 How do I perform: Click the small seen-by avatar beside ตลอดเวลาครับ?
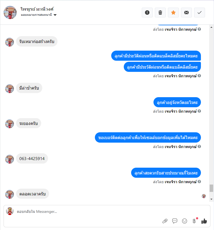tap(204, 196)
